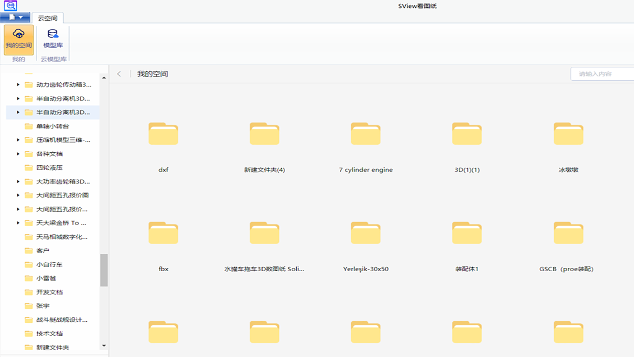The height and width of the screenshot is (357, 634).
Task: Open the 冰墩墩 folder
Action: tap(568, 134)
